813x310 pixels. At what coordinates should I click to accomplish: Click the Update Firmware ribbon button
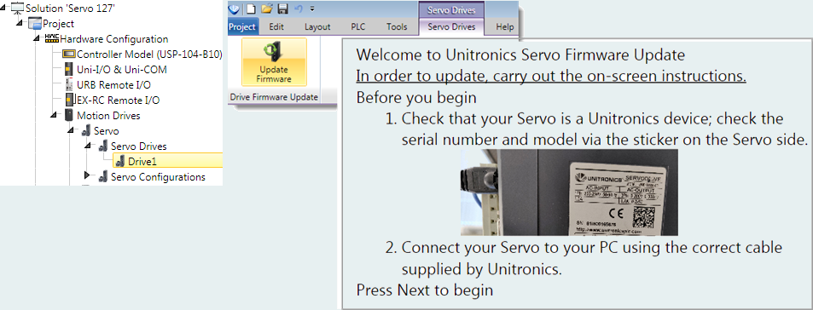tap(275, 62)
